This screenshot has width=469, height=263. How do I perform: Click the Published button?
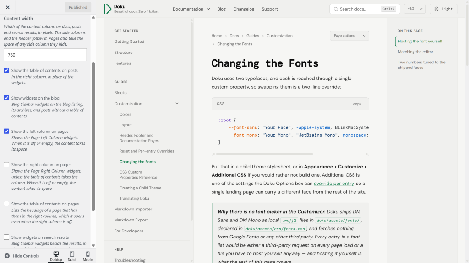(x=78, y=7)
